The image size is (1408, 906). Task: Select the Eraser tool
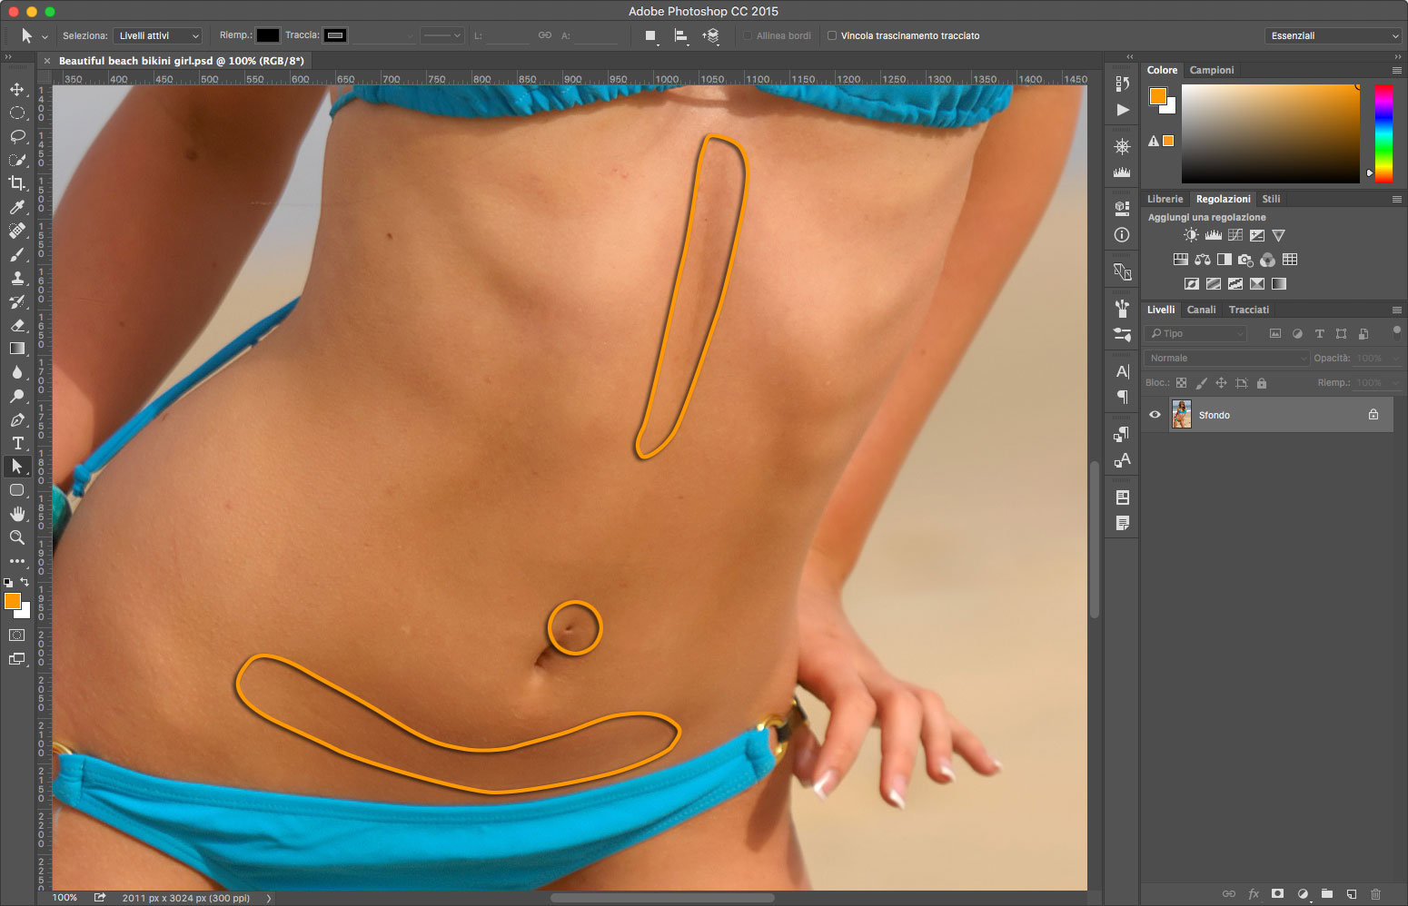16,325
